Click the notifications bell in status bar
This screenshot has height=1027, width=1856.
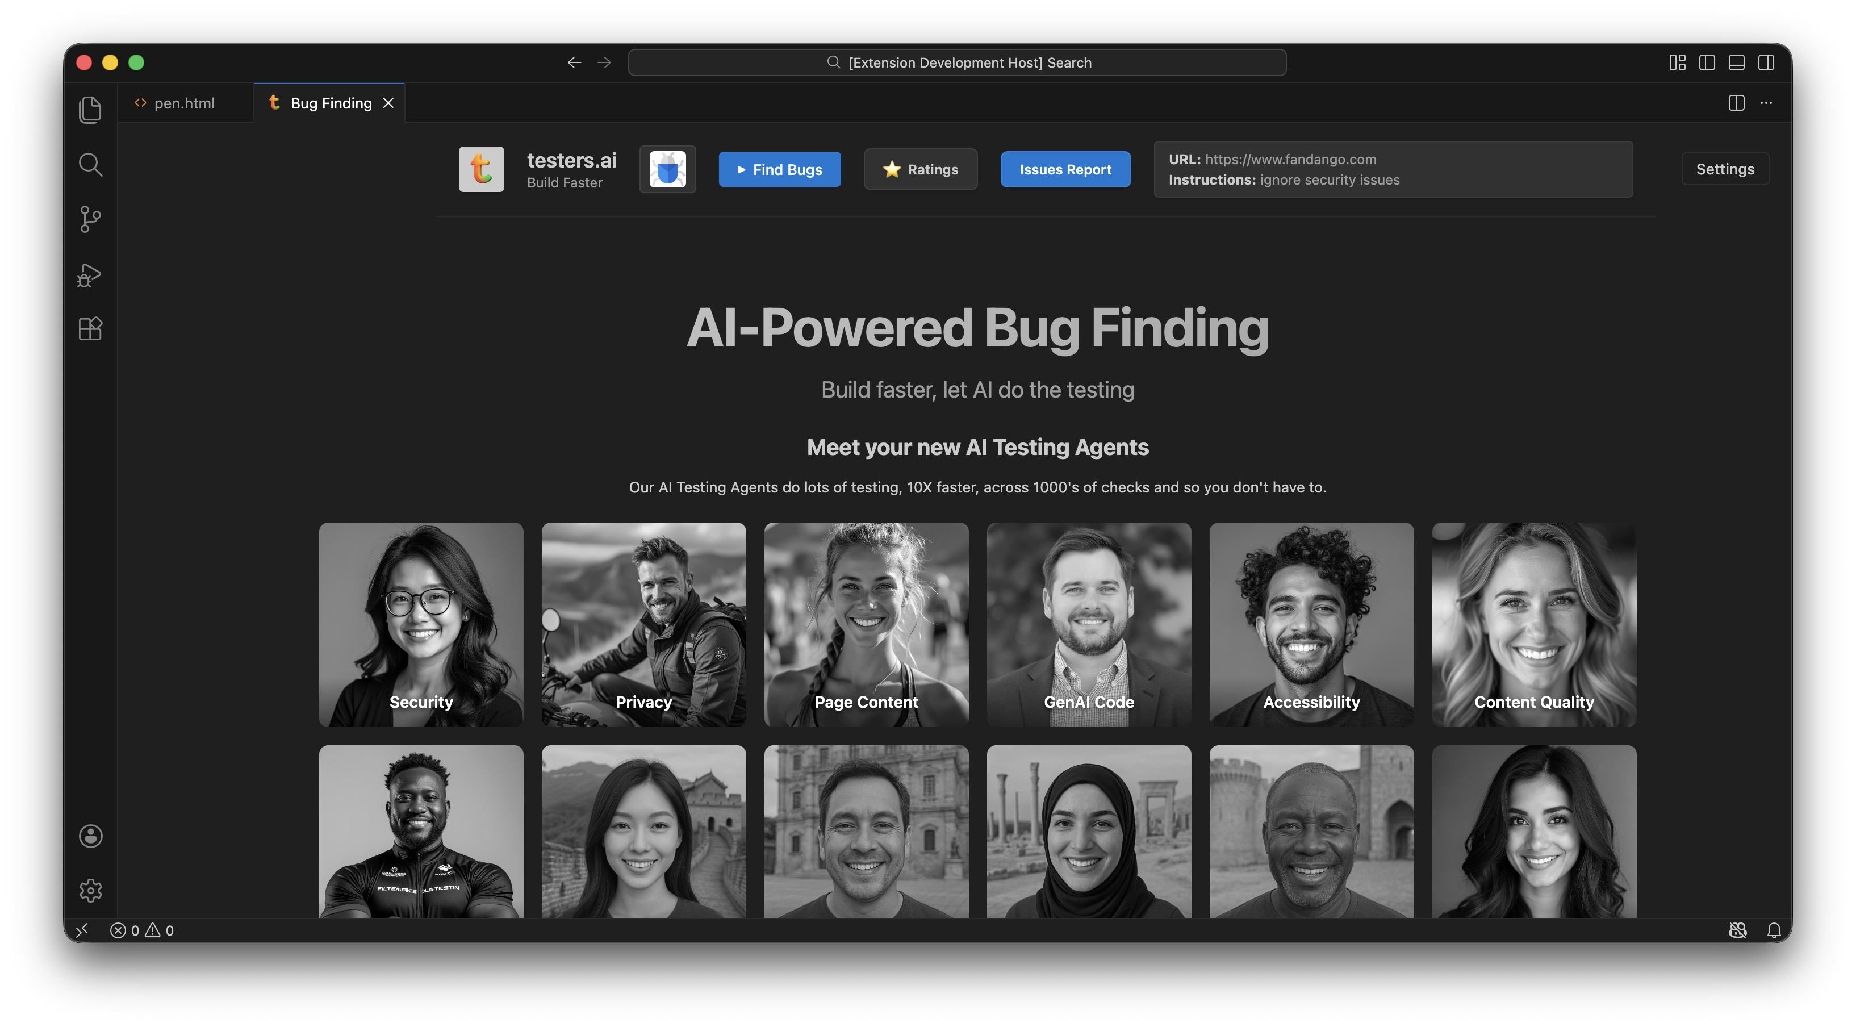click(1774, 930)
